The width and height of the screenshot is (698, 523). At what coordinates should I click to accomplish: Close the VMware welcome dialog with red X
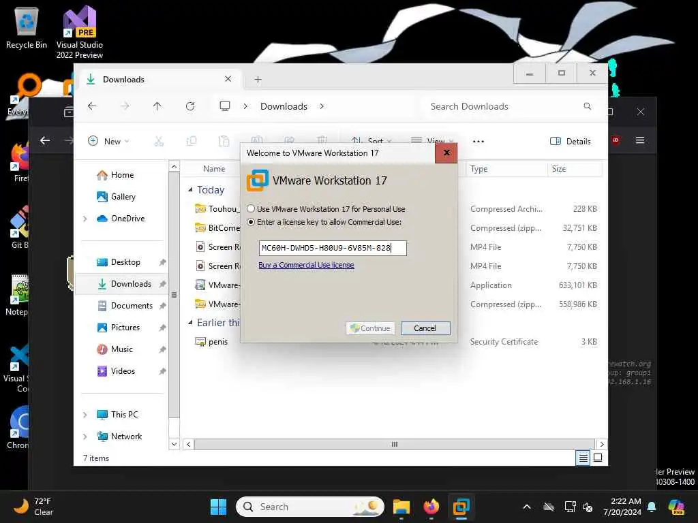point(446,153)
